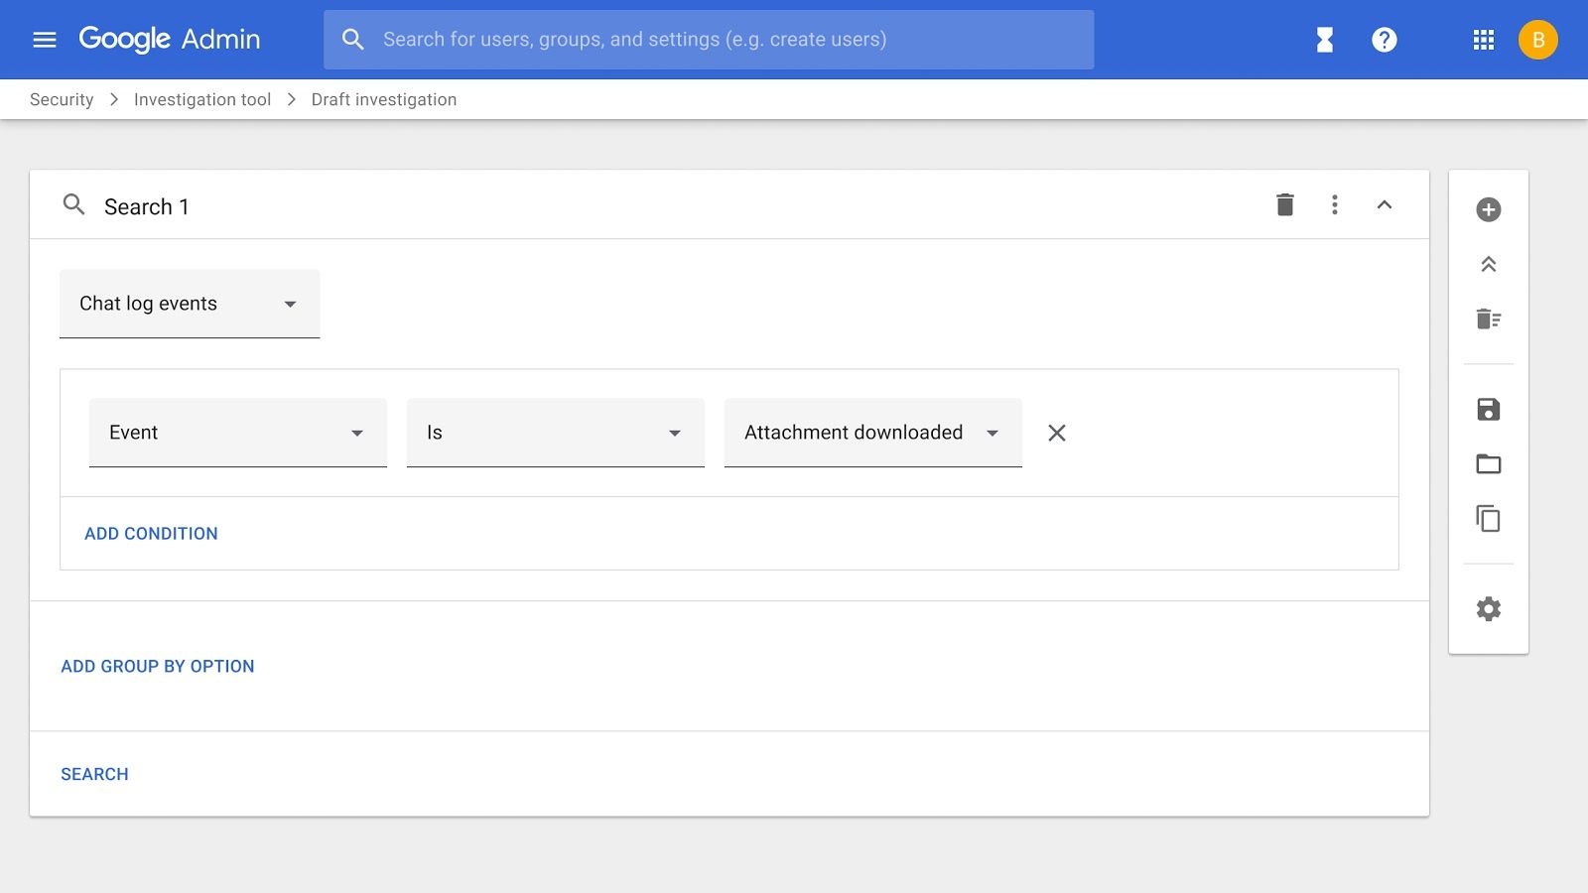This screenshot has height=893, width=1588.
Task: Collapse all searches using the double-chevron icon
Action: (1488, 264)
